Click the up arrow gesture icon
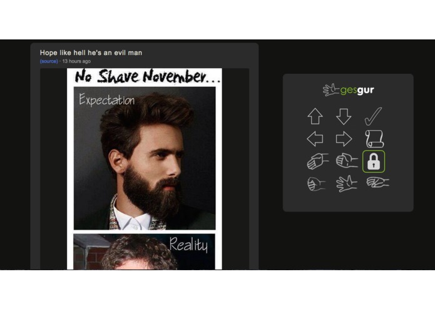435x309 pixels. (315, 116)
